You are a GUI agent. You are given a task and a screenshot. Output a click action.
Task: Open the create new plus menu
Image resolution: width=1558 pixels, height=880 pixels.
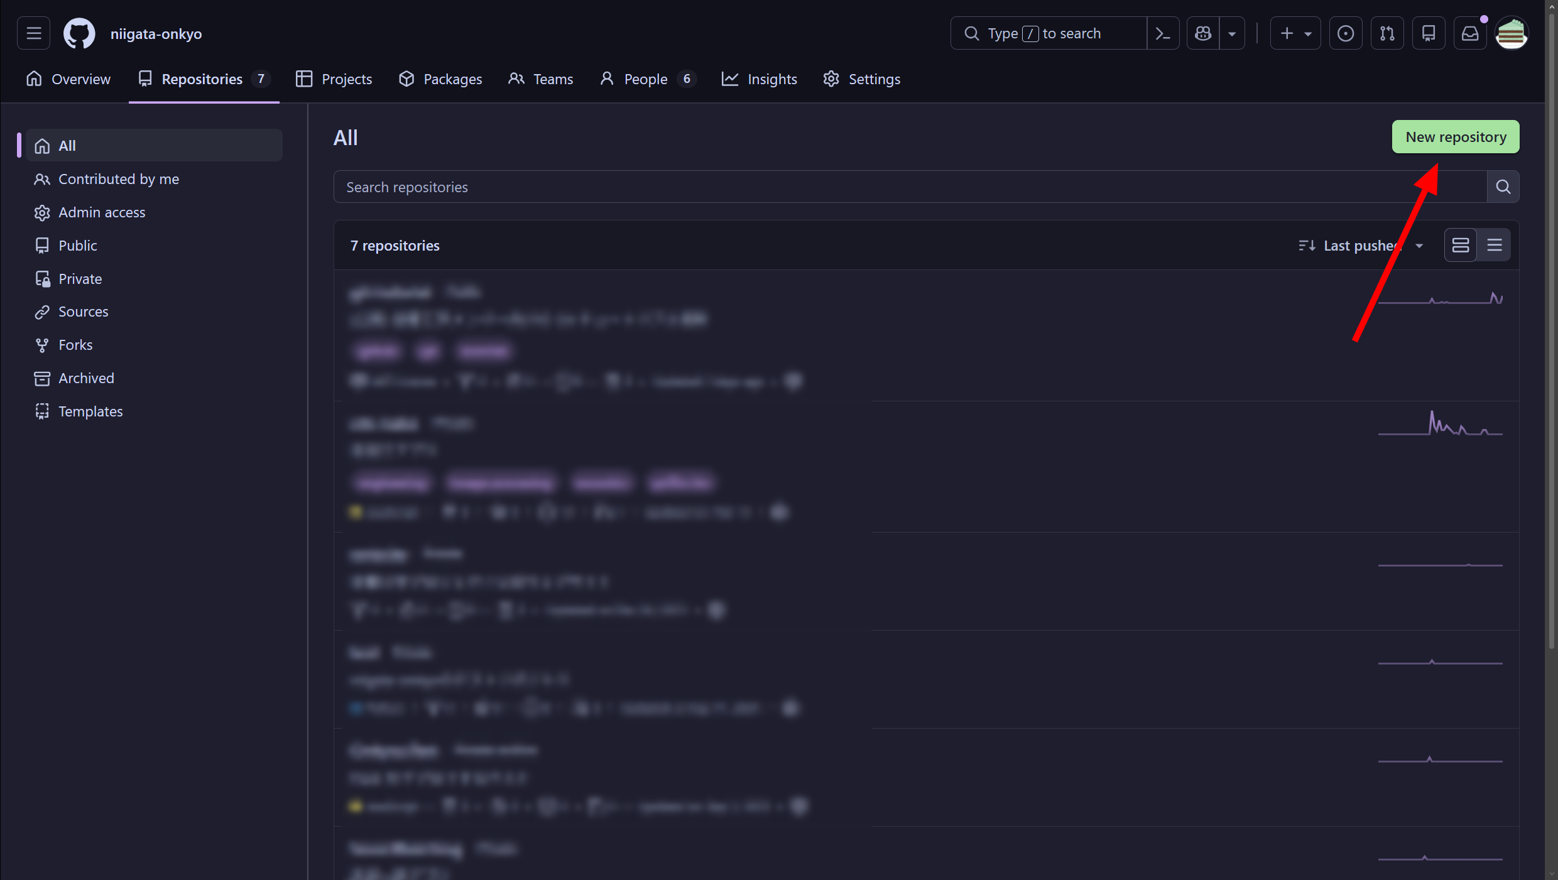[1295, 33]
